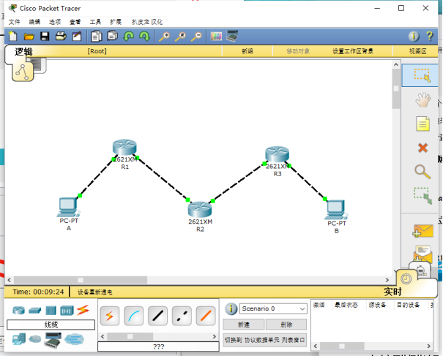Click the Zoom Reset magnifier icon
Image resolution: width=443 pixels, height=356 pixels.
click(180, 37)
